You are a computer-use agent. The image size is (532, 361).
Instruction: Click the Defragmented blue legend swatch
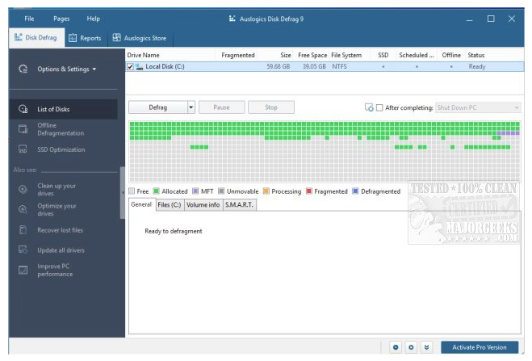355,191
